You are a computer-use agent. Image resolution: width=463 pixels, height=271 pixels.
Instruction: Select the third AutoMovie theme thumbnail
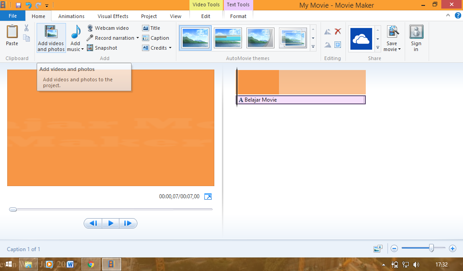(x=260, y=38)
